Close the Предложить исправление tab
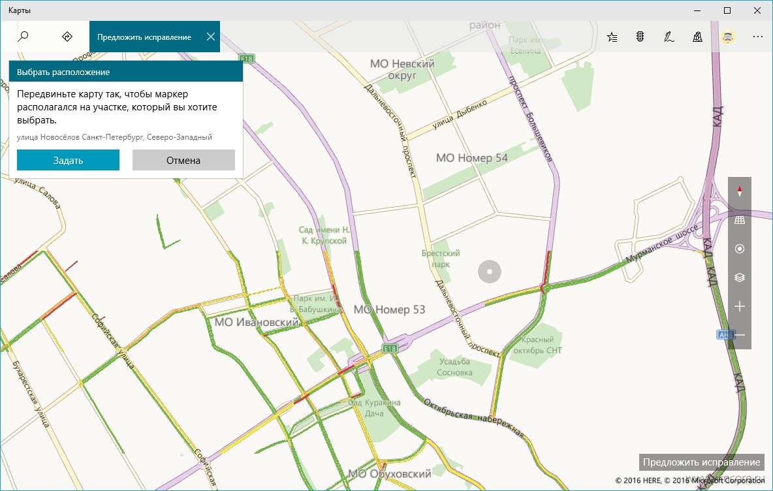 pos(210,37)
